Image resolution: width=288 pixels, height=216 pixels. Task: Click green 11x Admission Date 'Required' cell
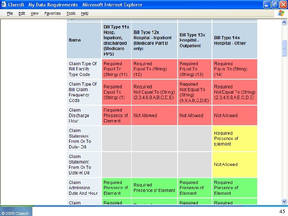point(117,188)
